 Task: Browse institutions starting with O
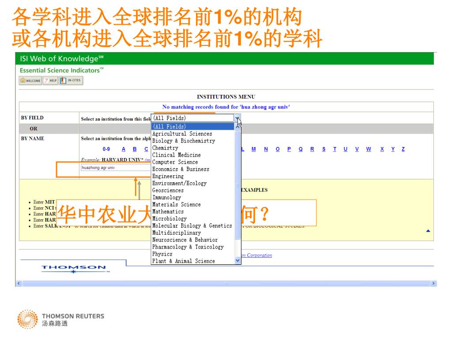pos(278,149)
